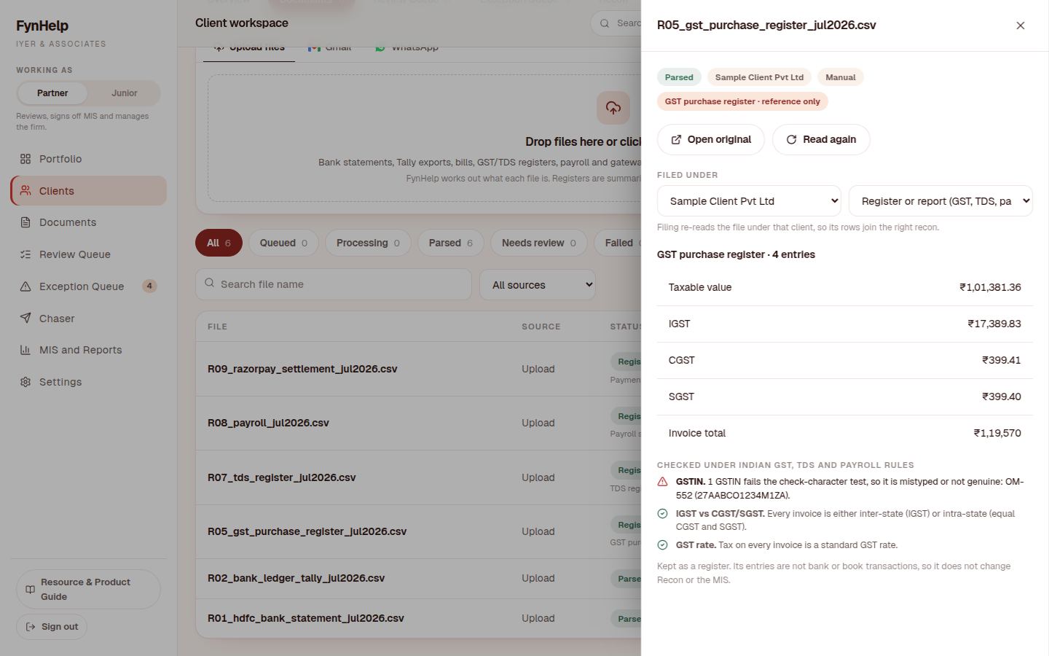This screenshot has width=1049, height=656.
Task: Open the Register or report file type dropdown
Action: point(940,201)
